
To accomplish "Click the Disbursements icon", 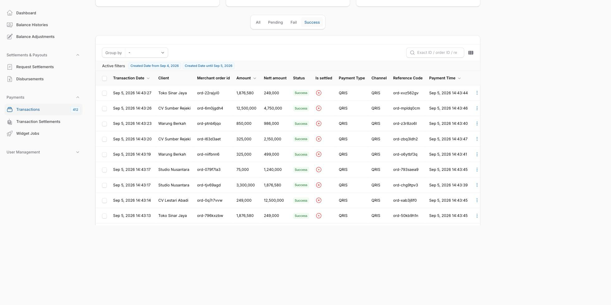I will pos(10,79).
